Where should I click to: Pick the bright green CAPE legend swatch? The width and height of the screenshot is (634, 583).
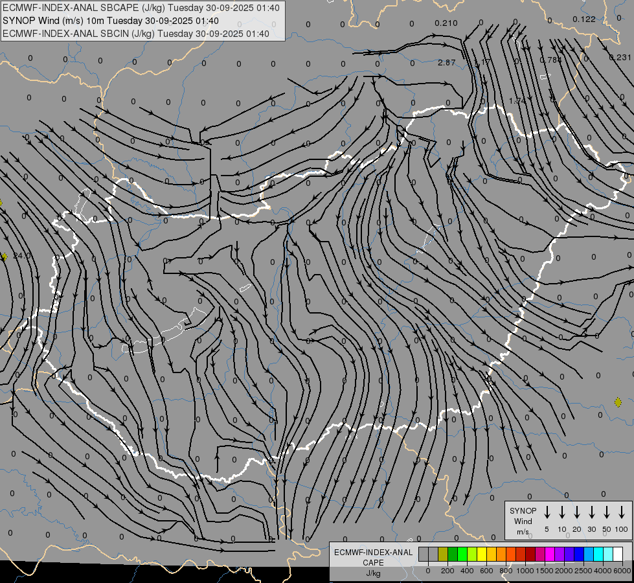click(462, 554)
